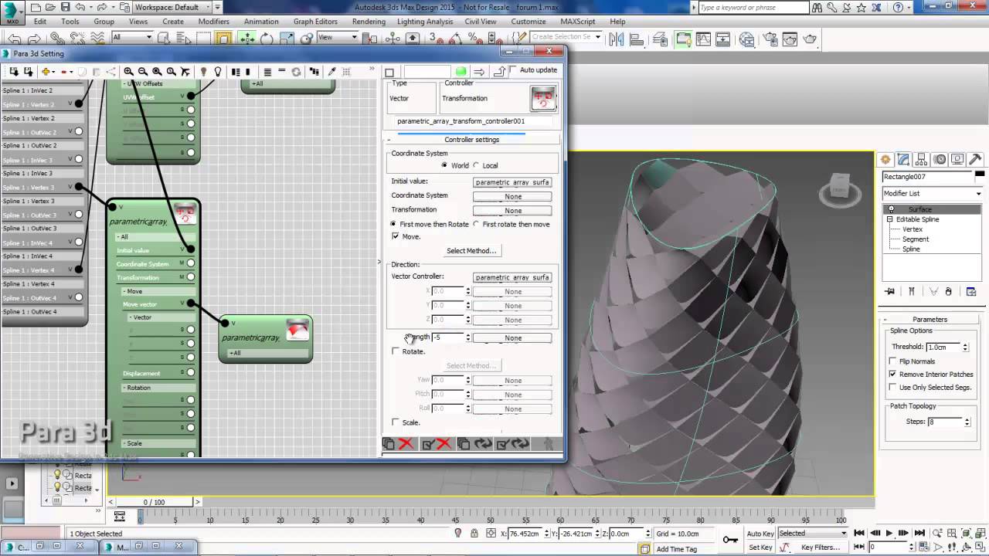Activate the Select Object tool
989x556 pixels.
[x=162, y=38]
